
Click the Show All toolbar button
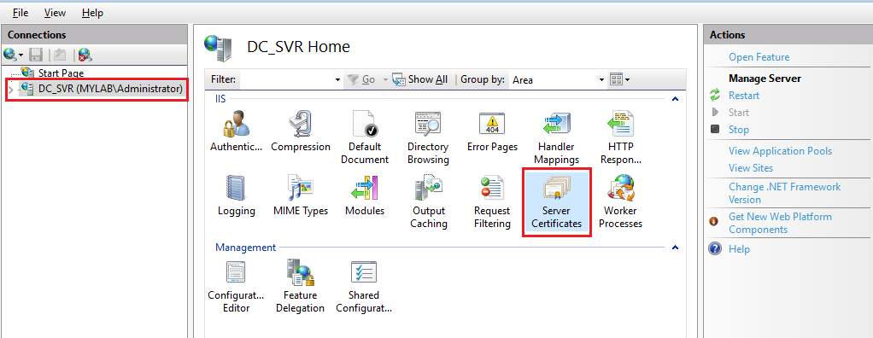419,79
